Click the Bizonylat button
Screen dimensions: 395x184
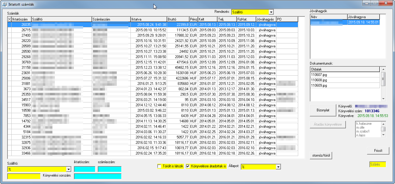pyautogui.click(x=323, y=110)
